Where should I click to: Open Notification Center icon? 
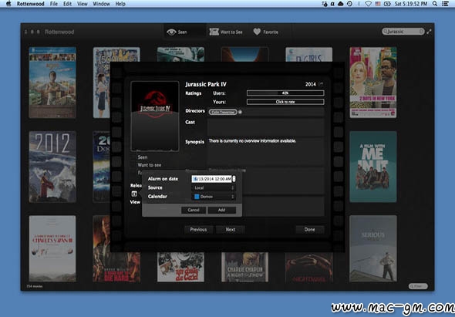446,4
